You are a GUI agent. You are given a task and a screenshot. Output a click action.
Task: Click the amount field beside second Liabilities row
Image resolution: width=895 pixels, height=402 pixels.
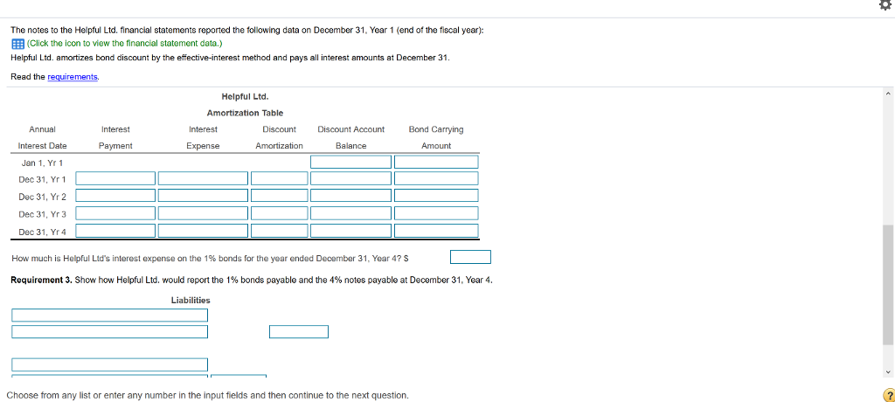tap(299, 332)
